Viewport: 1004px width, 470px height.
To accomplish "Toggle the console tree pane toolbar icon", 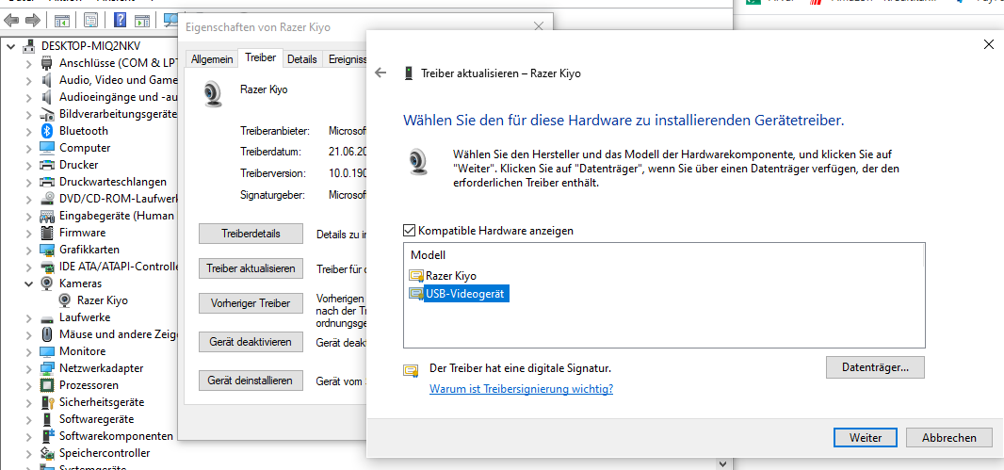I will (61, 21).
